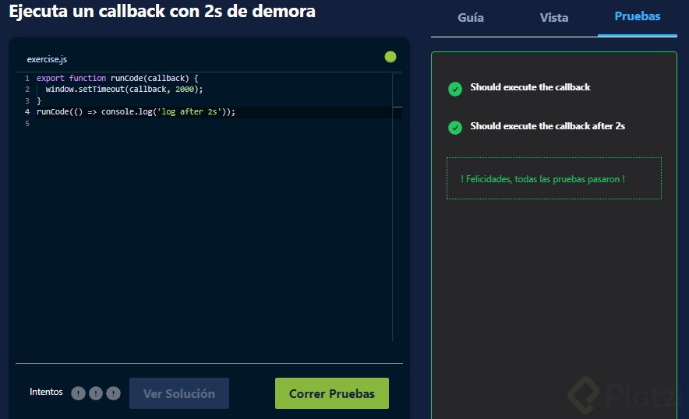The image size is (689, 419).
Task: Click the green status dot beside exercise.js
Action: click(x=390, y=57)
